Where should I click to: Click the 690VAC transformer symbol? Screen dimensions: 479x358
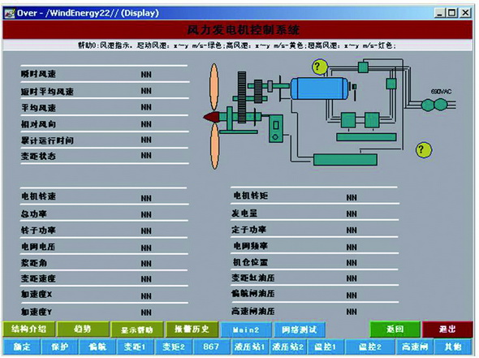(434, 105)
